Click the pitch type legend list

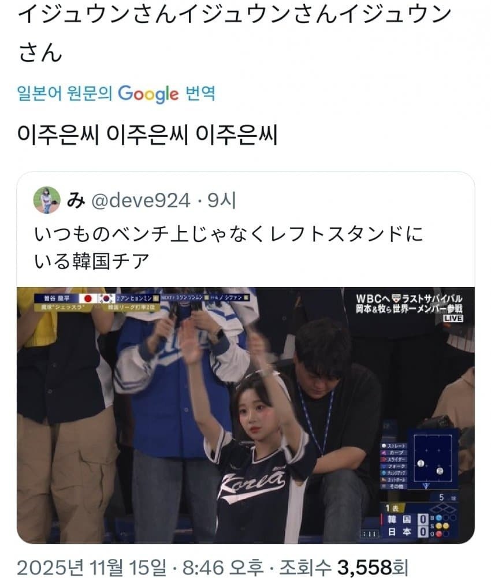click(x=395, y=467)
